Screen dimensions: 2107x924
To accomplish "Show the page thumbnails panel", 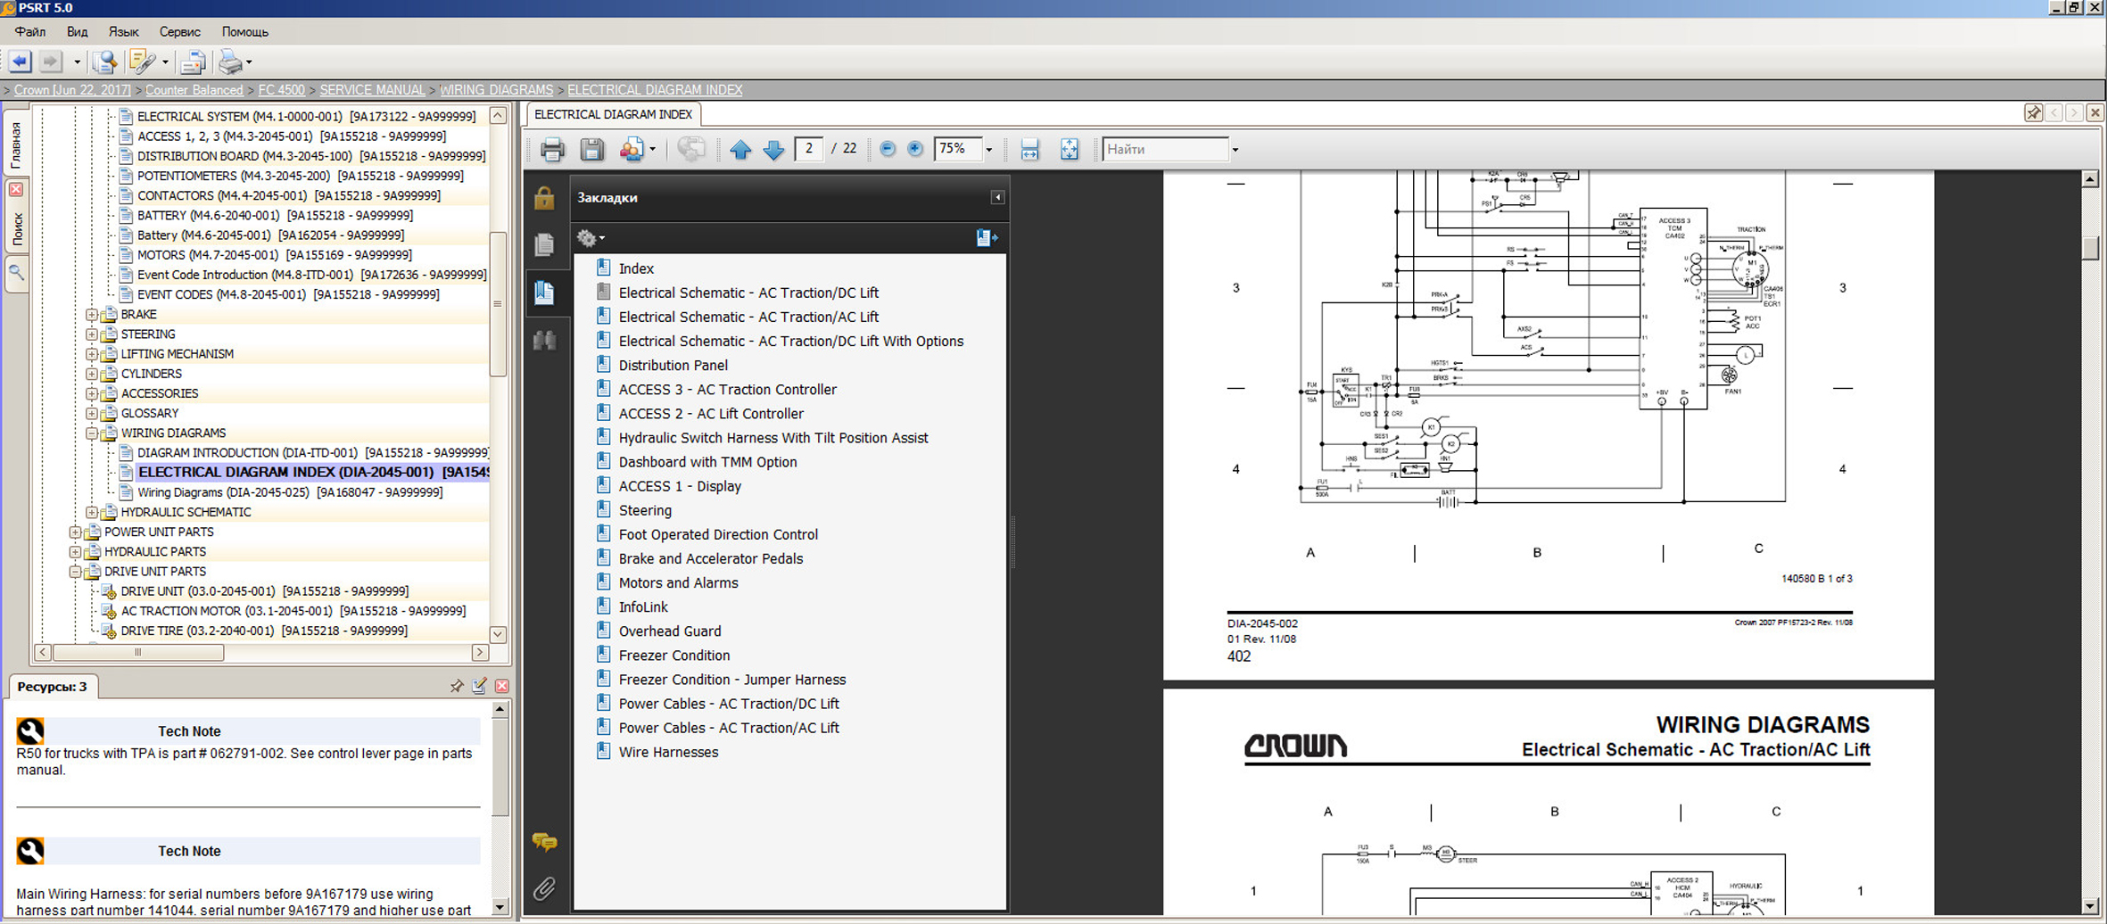I will click(x=544, y=244).
